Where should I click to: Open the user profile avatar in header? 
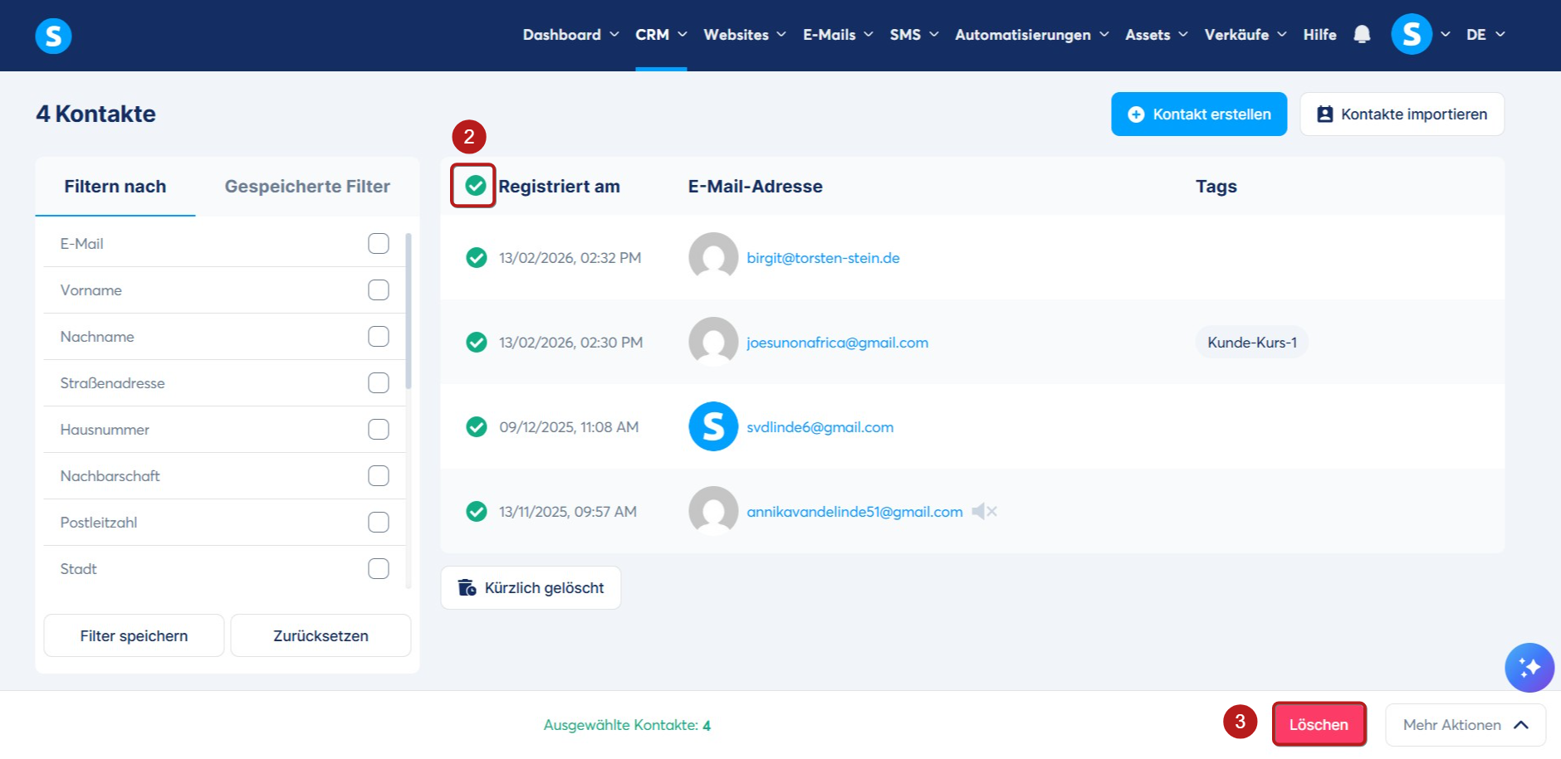(1412, 35)
